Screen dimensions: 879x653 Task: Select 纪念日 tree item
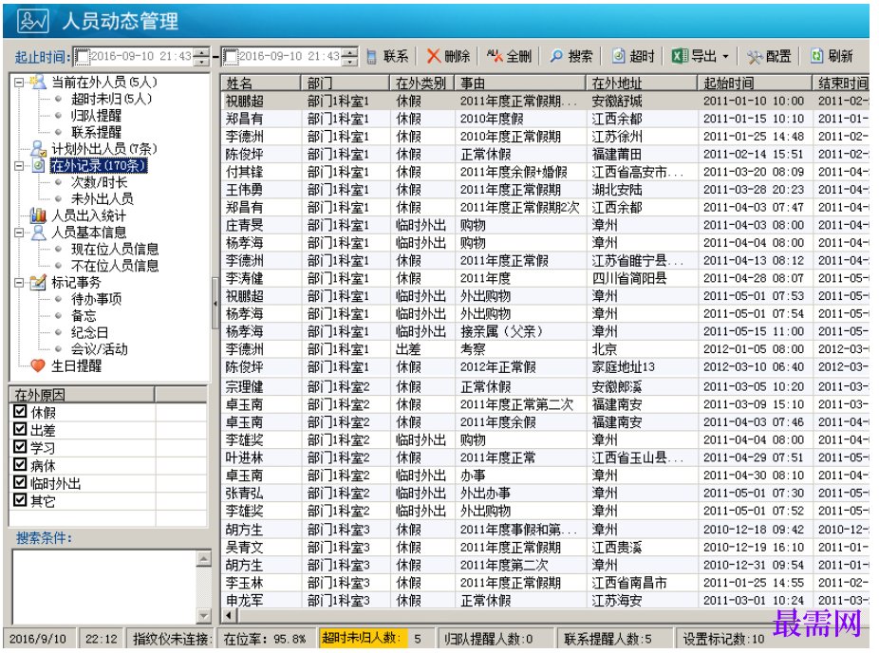(x=89, y=332)
